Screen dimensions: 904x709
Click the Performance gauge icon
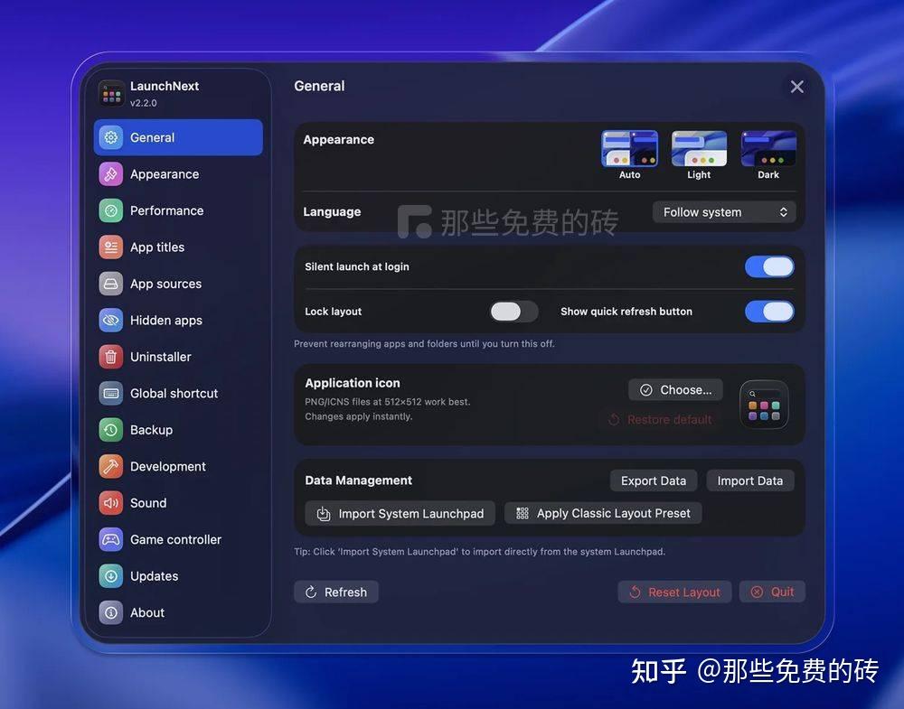(x=110, y=210)
